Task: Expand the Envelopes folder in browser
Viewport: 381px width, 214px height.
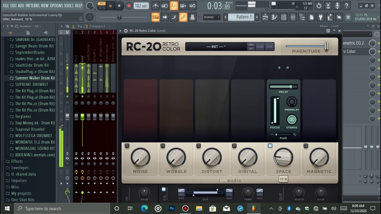Action: click(17, 168)
